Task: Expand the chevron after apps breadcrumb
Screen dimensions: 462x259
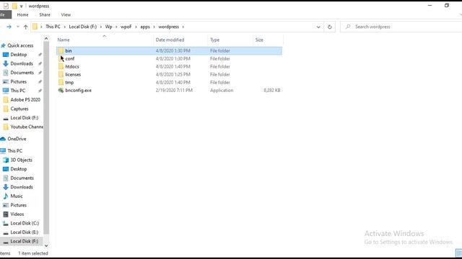Action: 154,27
